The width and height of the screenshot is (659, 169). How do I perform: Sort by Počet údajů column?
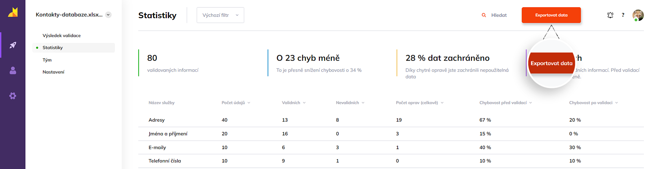pyautogui.click(x=236, y=103)
